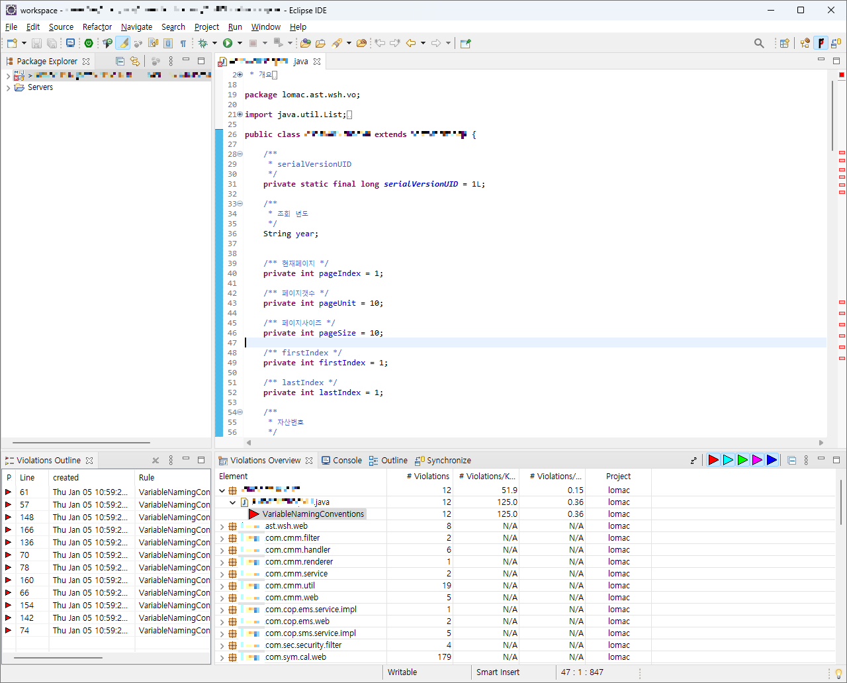This screenshot has height=683, width=847.
Task: Maximize the Violations Overview panel
Action: [836, 459]
